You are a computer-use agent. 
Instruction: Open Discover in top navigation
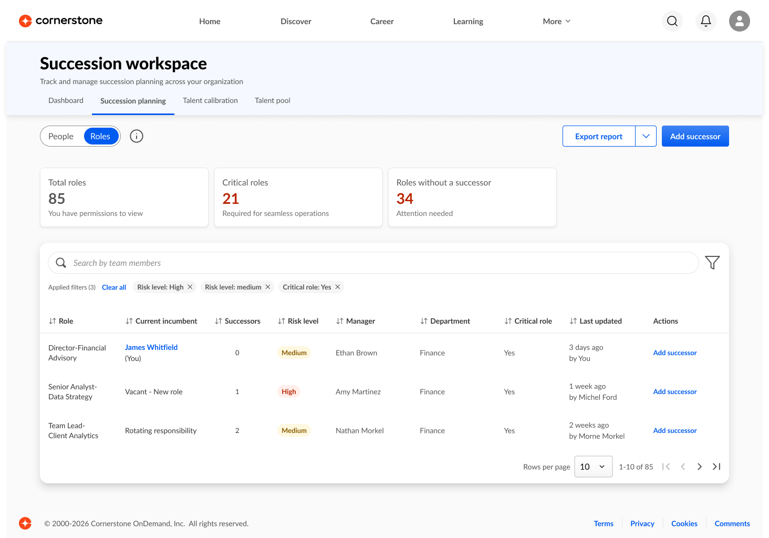[x=296, y=22]
